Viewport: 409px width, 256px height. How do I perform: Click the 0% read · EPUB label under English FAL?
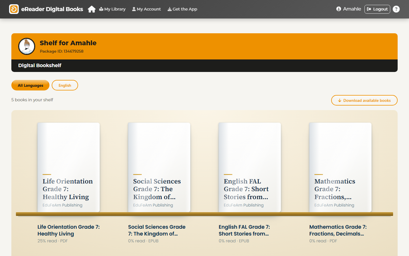[234, 241]
